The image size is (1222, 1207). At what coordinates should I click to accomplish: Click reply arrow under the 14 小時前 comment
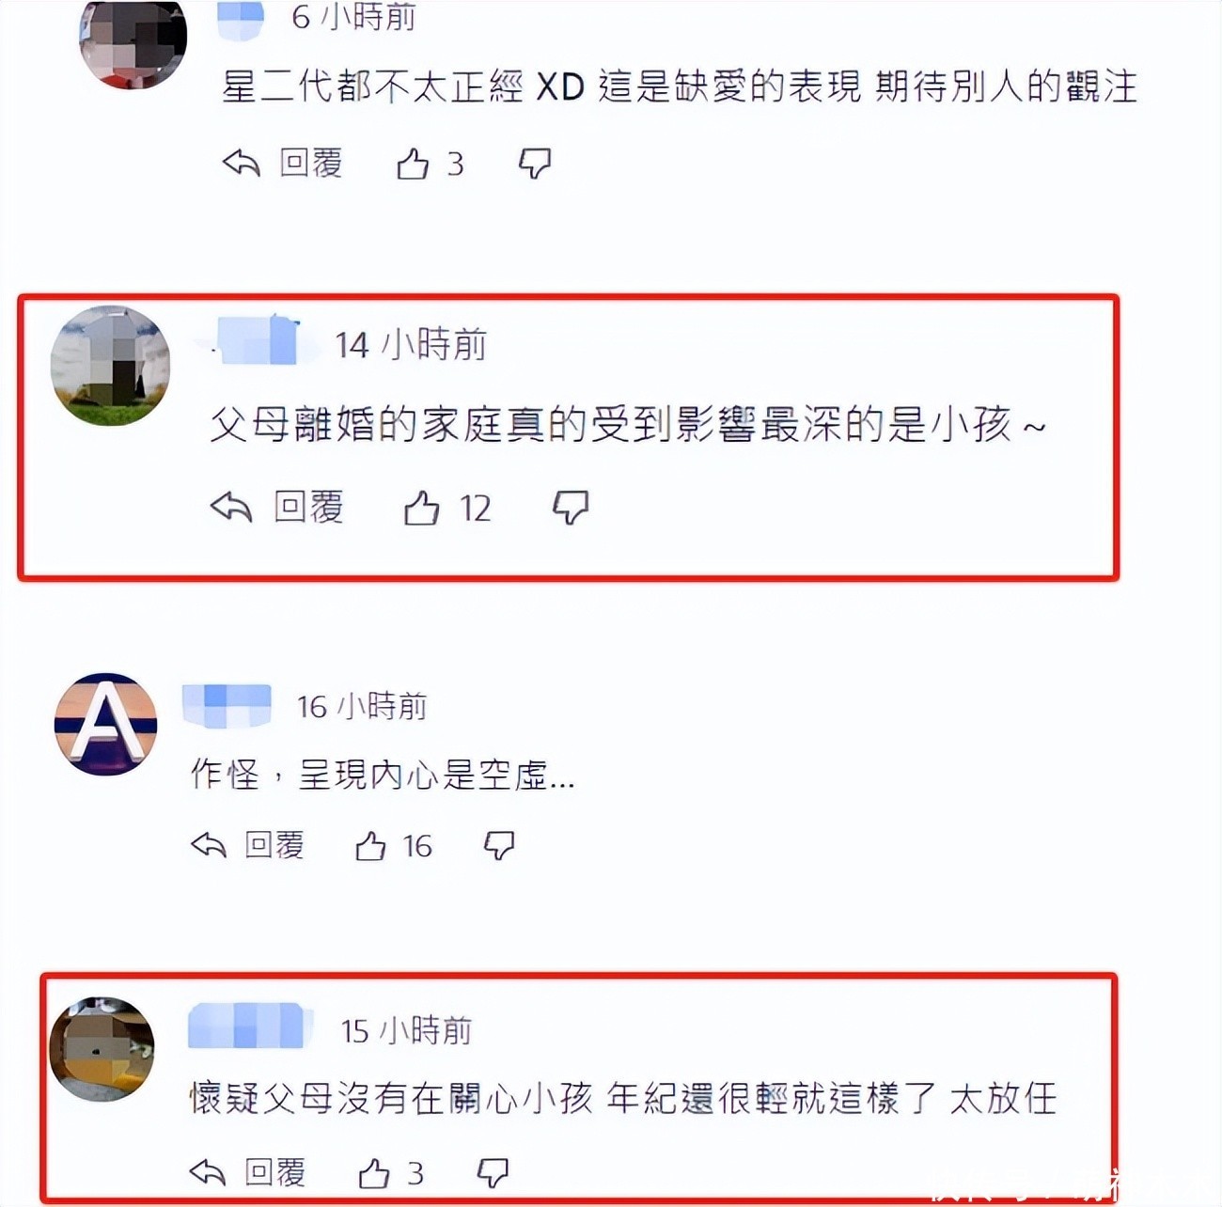click(x=231, y=508)
